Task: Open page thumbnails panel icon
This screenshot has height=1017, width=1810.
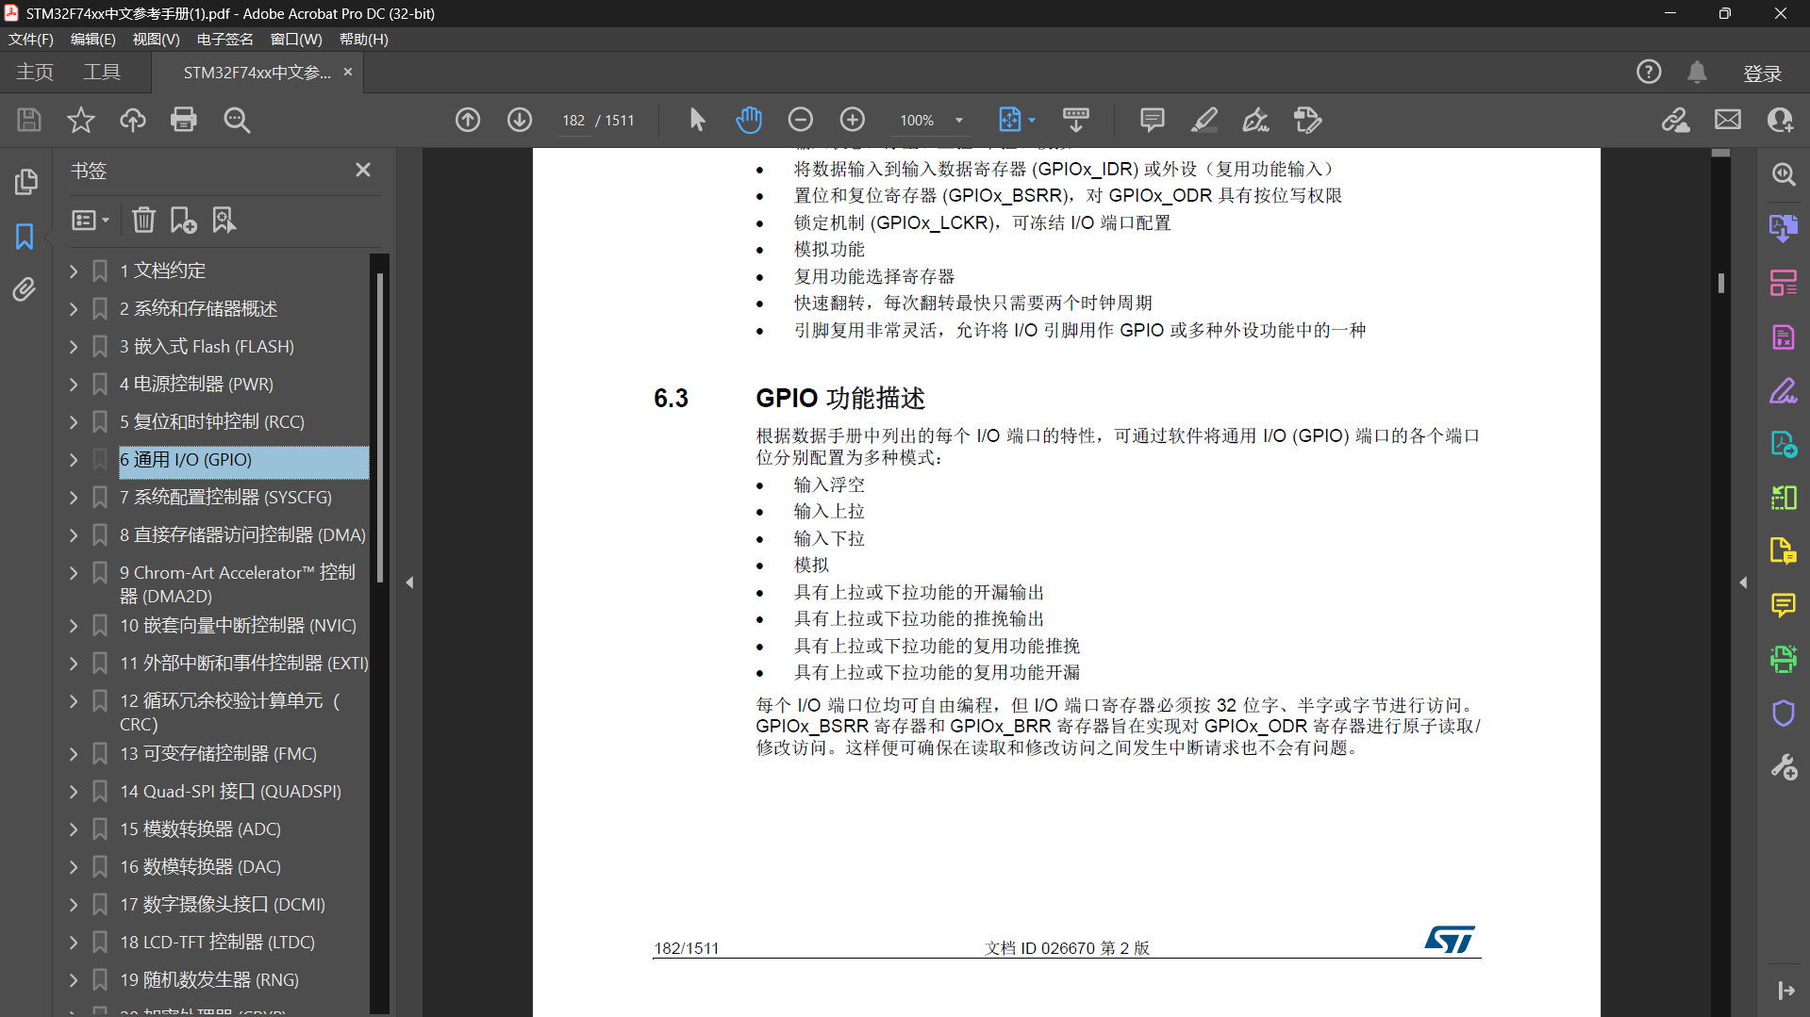Action: [25, 181]
